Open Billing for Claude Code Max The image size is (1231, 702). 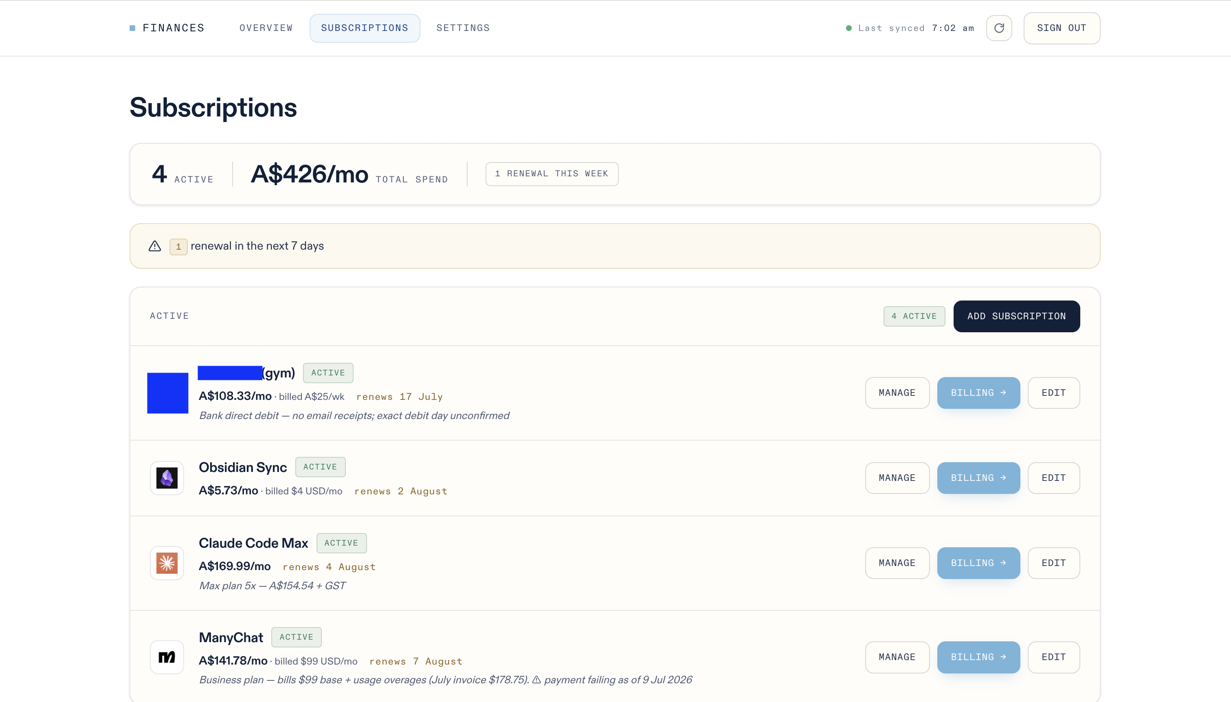(x=978, y=563)
